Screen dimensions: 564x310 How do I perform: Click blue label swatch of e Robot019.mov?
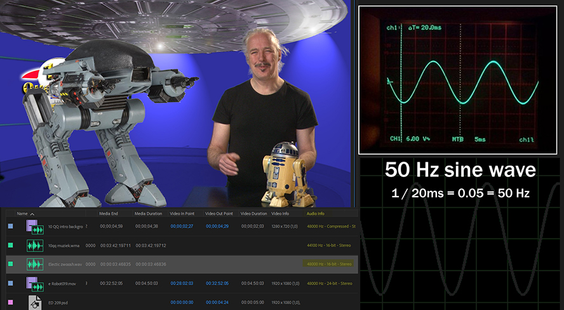point(10,283)
